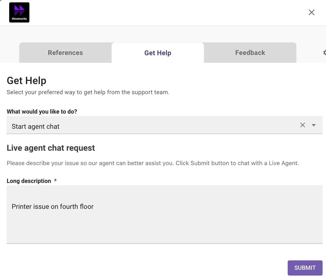Click the 'What would you like to do?' label
This screenshot has height=280, width=326.
click(x=42, y=112)
